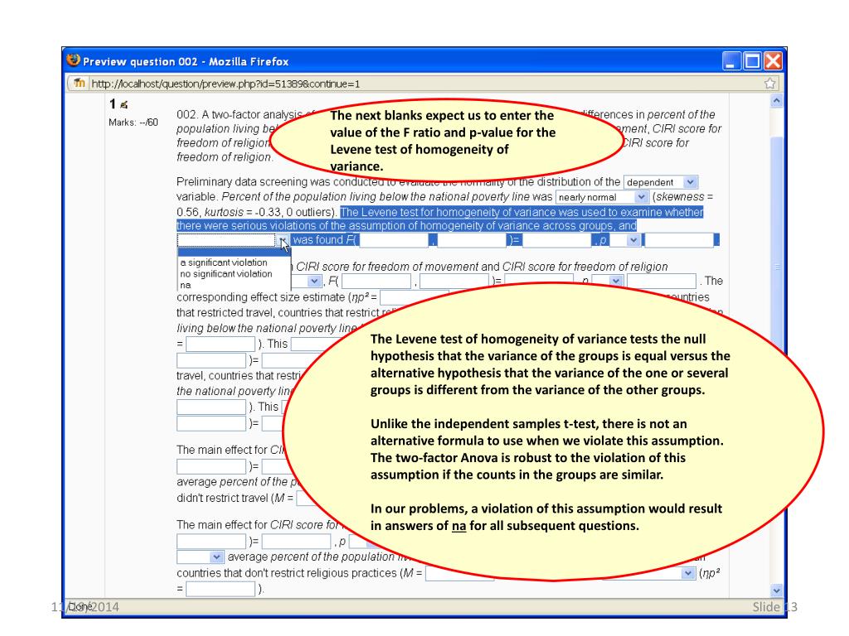This screenshot has height=636, width=849.
Task: Click the scrollbar up arrow
Action: [x=776, y=100]
